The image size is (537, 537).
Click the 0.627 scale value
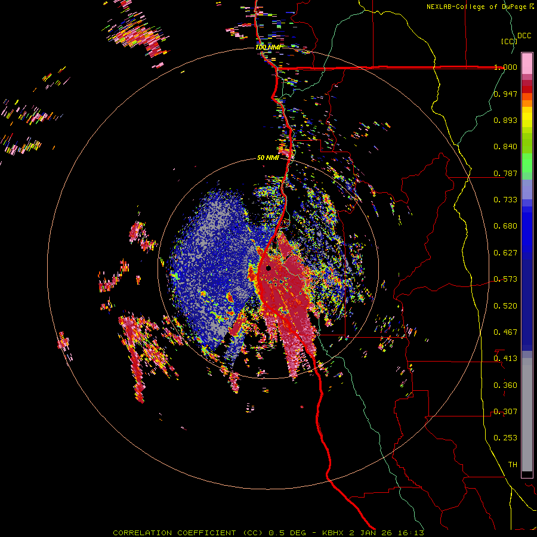(505, 253)
